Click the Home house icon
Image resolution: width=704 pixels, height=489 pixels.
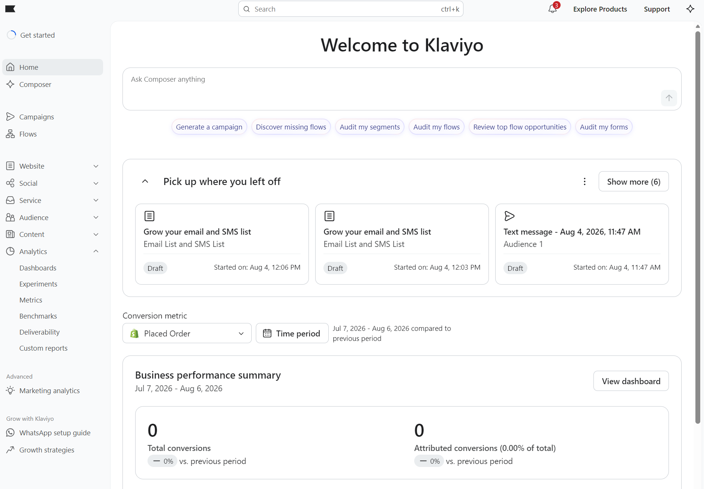pos(10,67)
